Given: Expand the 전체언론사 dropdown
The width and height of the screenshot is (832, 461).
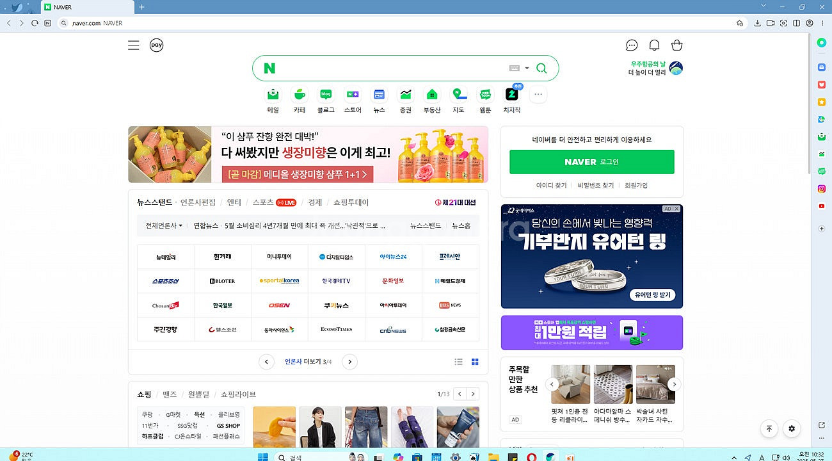Looking at the screenshot, I should pos(164,225).
